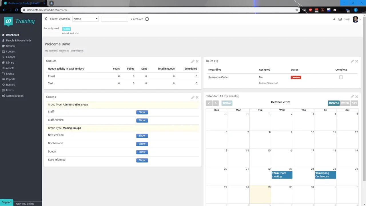The width and height of the screenshot is (366, 206).
Task: Open recently used Daniel Jackson
Action: tap(70, 33)
